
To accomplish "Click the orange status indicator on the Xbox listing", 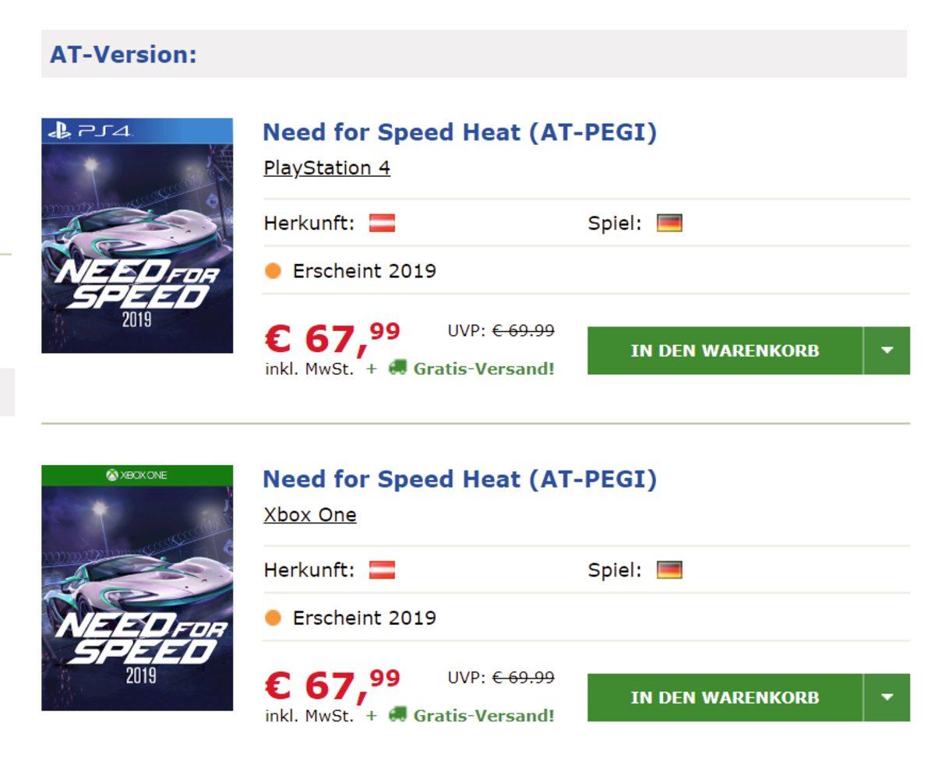I will click(x=273, y=617).
